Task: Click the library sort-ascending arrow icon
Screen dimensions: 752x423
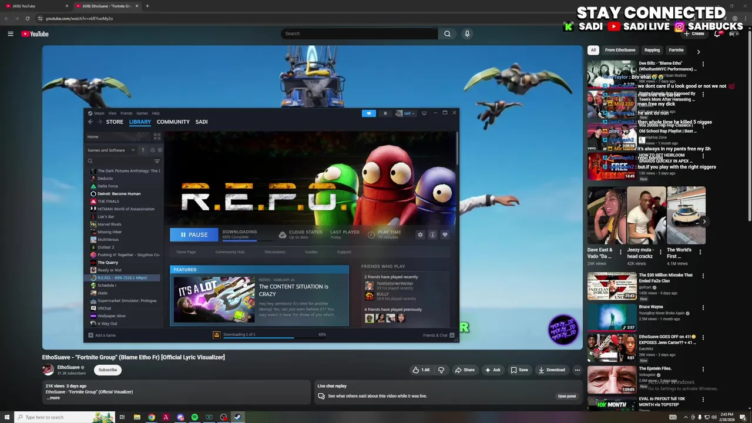Action: pyautogui.click(x=143, y=150)
